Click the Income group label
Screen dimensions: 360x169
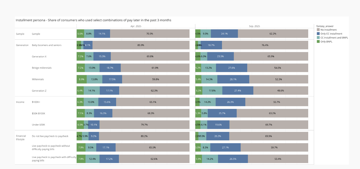20,102
